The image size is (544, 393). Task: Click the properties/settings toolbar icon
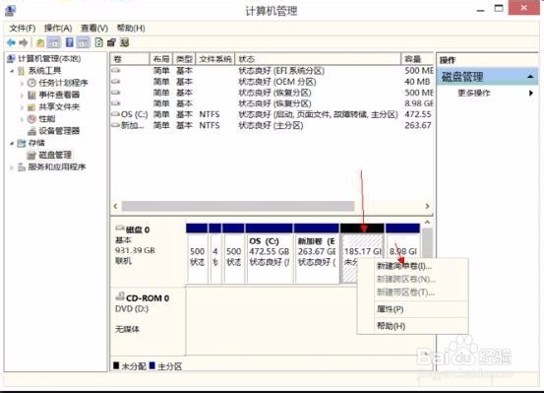(x=111, y=42)
